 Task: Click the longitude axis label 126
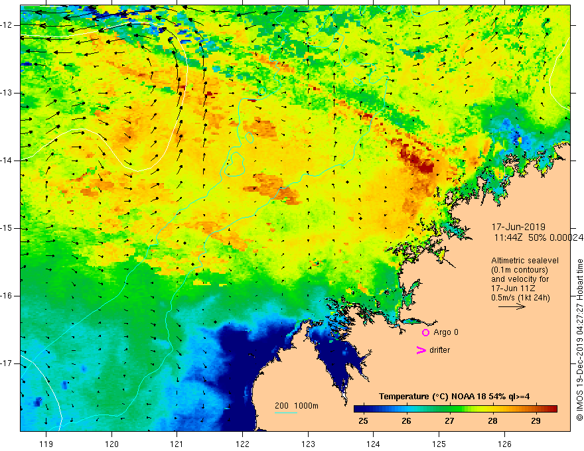pos(504,444)
